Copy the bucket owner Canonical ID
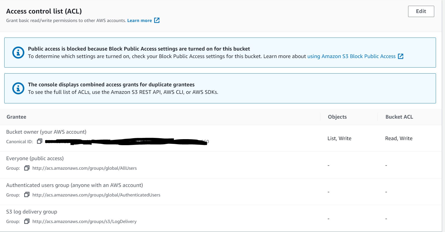 click(x=39, y=141)
